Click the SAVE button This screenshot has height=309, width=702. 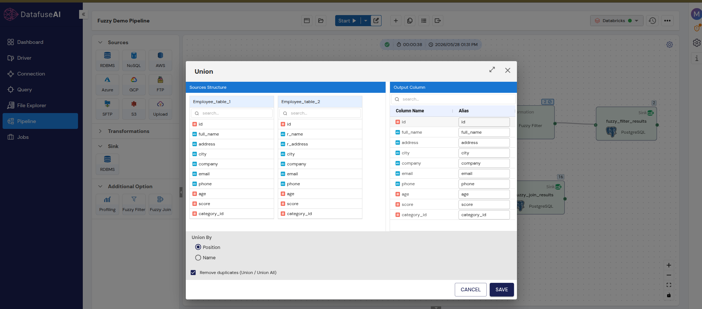click(501, 289)
